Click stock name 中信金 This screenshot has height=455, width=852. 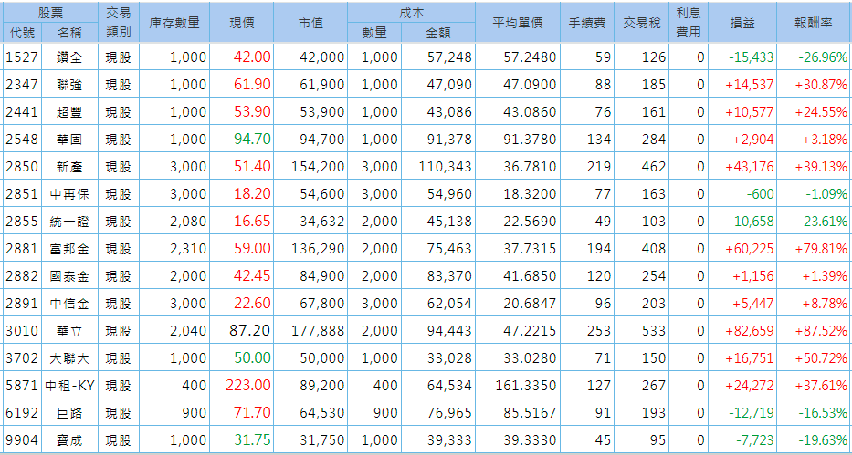point(69,303)
